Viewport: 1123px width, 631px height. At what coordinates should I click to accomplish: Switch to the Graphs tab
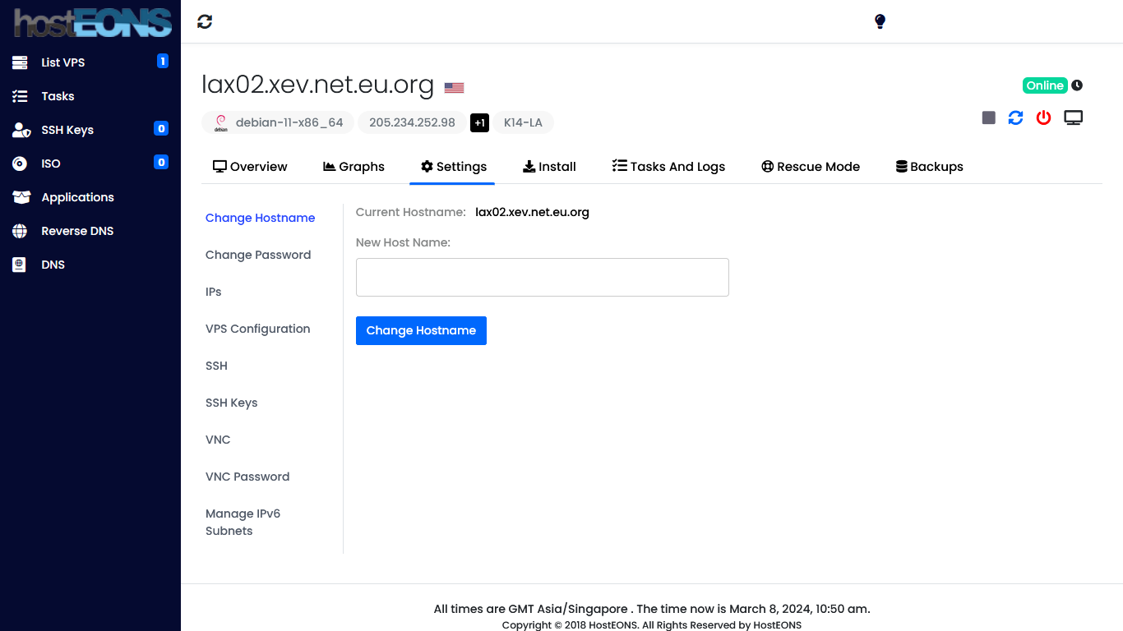coord(354,167)
